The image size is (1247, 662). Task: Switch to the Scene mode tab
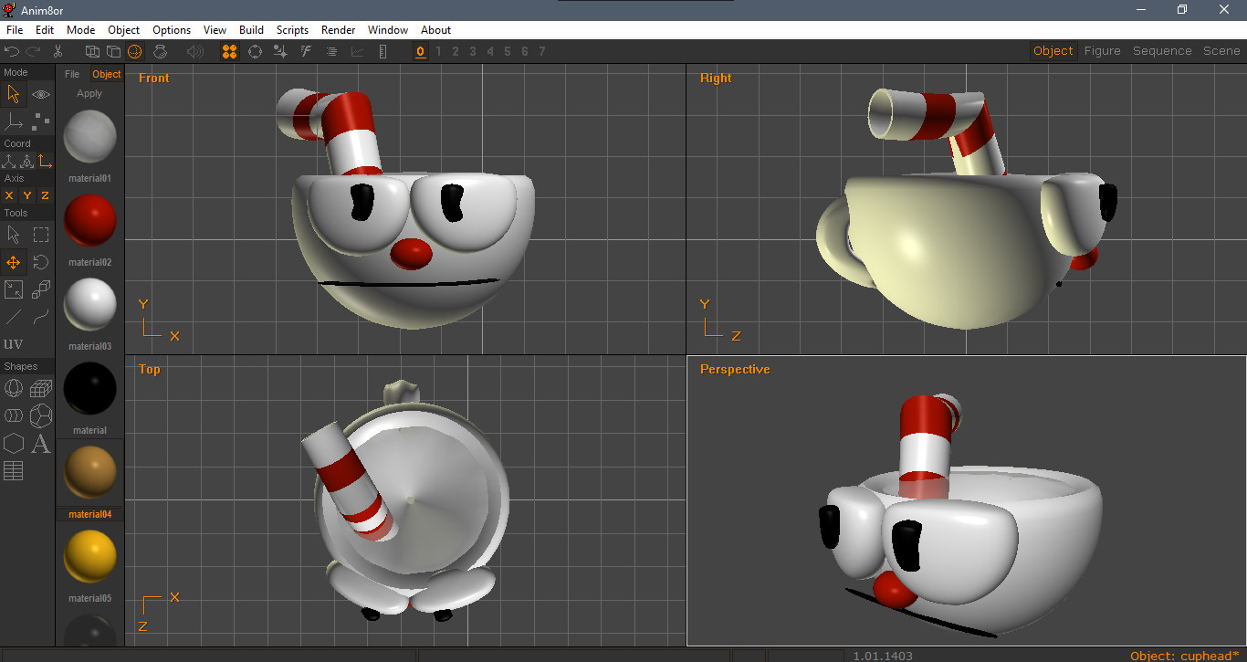1221,50
